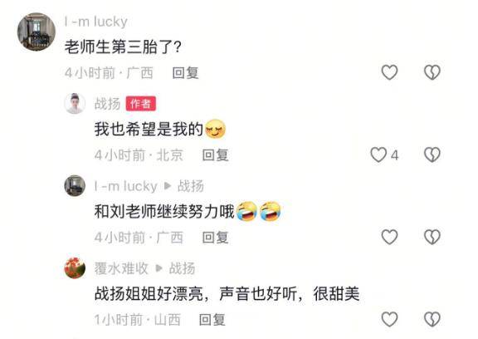Reply to I-m lucky's second comment
This screenshot has width=478, height=339.
click(216, 238)
